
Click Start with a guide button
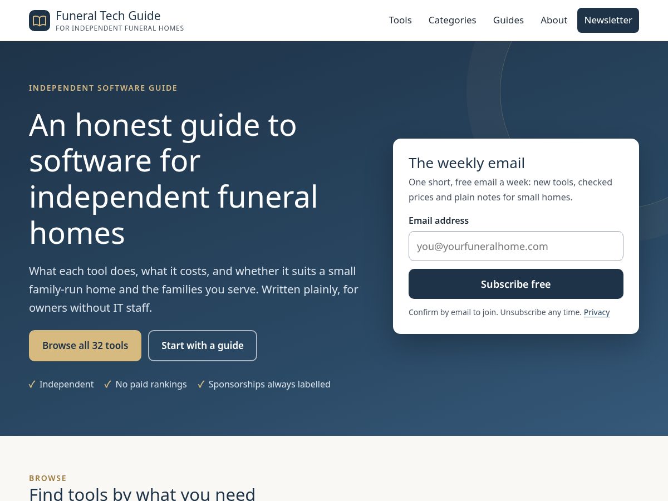pos(203,346)
